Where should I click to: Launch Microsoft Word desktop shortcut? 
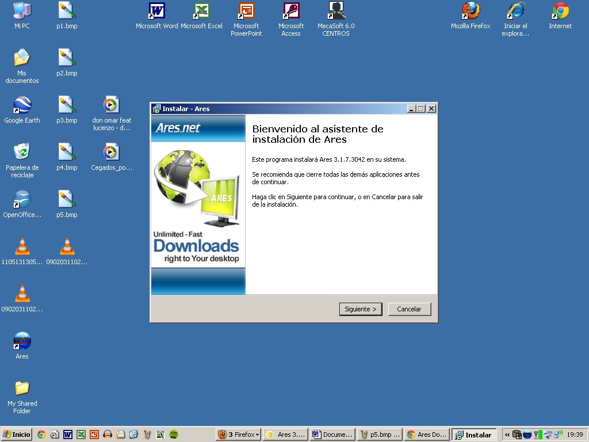[156, 16]
